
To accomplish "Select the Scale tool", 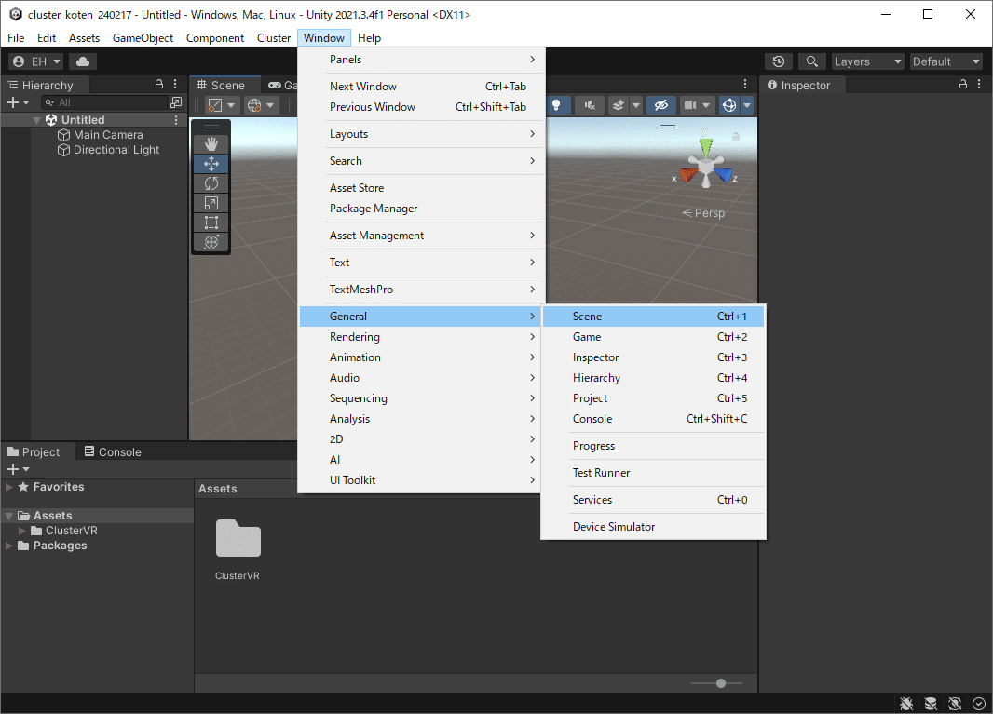I will 211,203.
